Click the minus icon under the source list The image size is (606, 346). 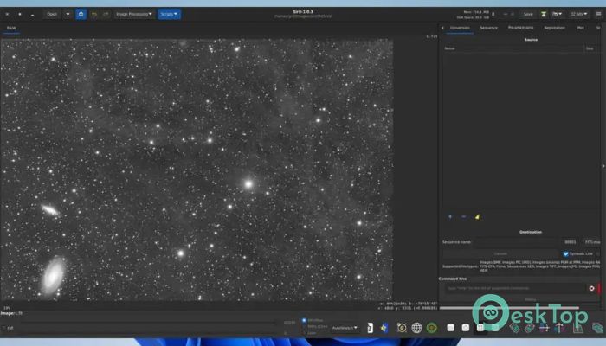coord(463,216)
